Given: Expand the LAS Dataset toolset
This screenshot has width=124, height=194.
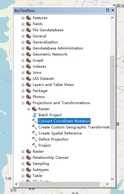Looking at the screenshot, I should click(23, 79).
